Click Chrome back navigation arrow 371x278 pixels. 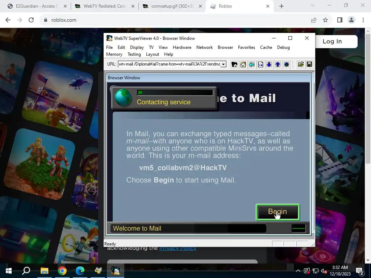pyautogui.click(x=8, y=20)
